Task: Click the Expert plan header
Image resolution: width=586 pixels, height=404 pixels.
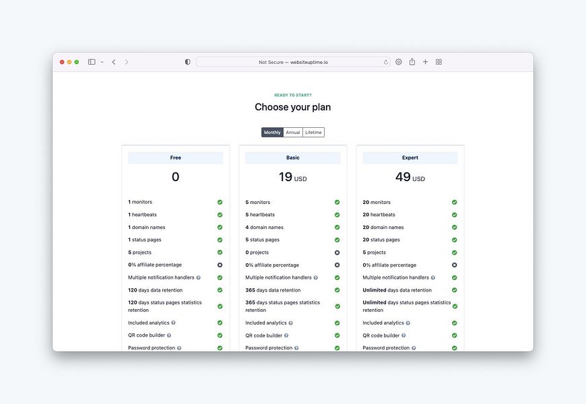Action: (x=410, y=157)
